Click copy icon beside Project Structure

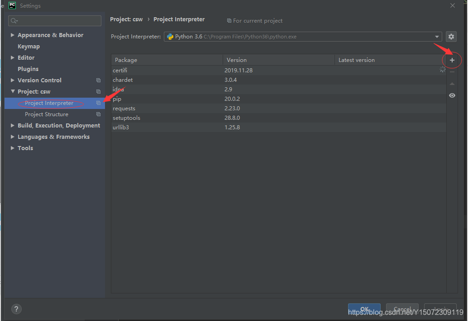point(98,114)
